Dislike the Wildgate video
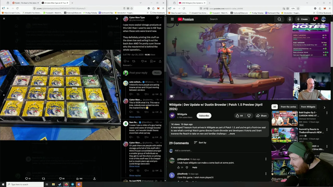333x187 pixels. tap(249, 116)
